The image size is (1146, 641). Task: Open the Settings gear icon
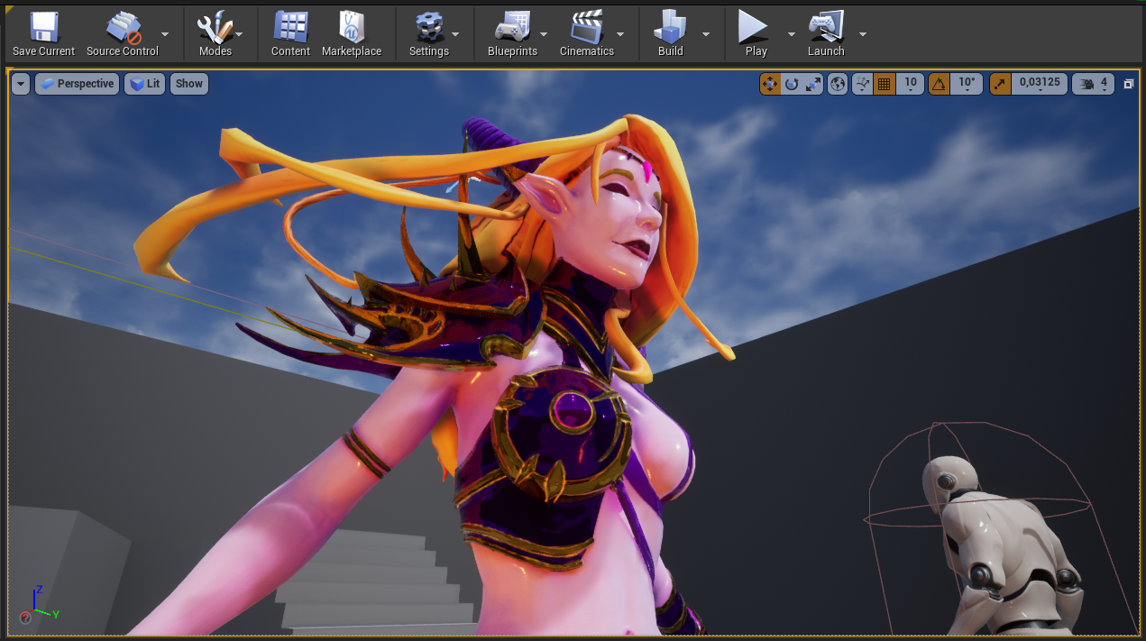coord(428,27)
